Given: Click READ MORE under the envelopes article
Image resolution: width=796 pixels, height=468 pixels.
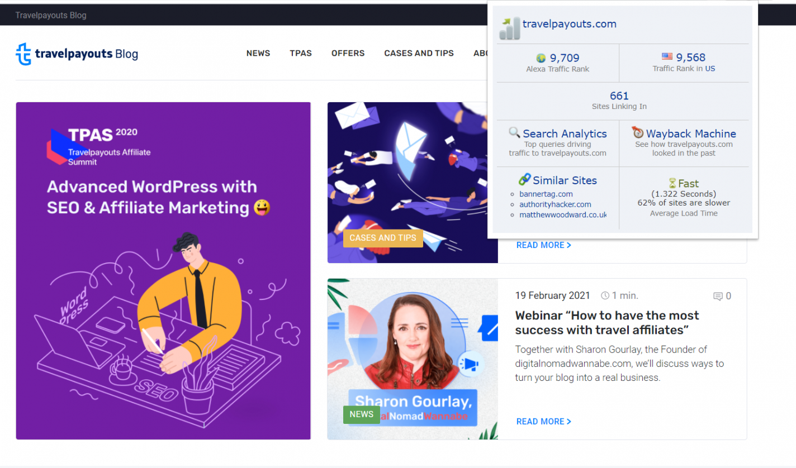Looking at the screenshot, I should click(543, 245).
